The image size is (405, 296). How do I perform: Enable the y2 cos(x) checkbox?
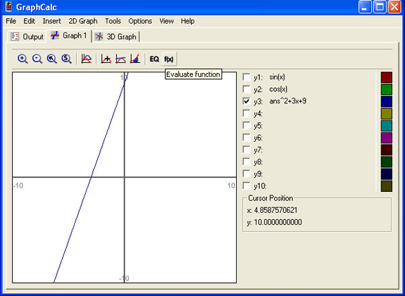(246, 89)
